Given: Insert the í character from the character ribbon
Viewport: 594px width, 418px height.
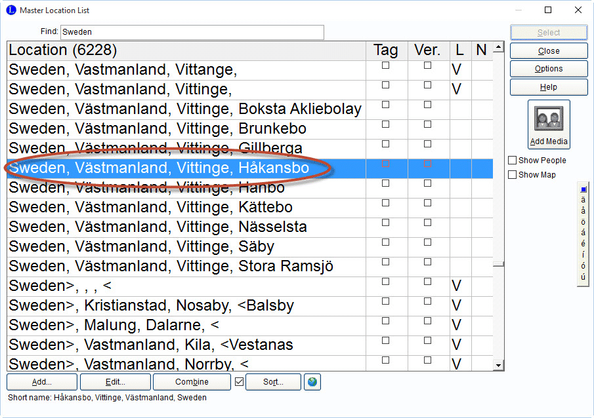Looking at the screenshot, I should point(583,255).
